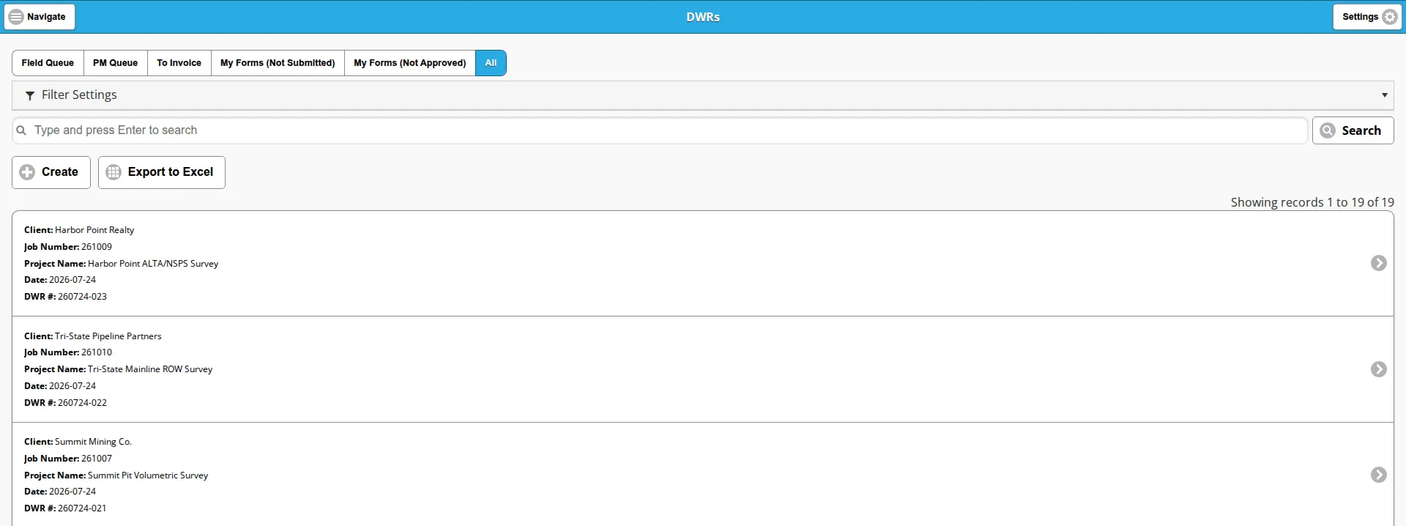Click the plus icon on Create

(27, 172)
